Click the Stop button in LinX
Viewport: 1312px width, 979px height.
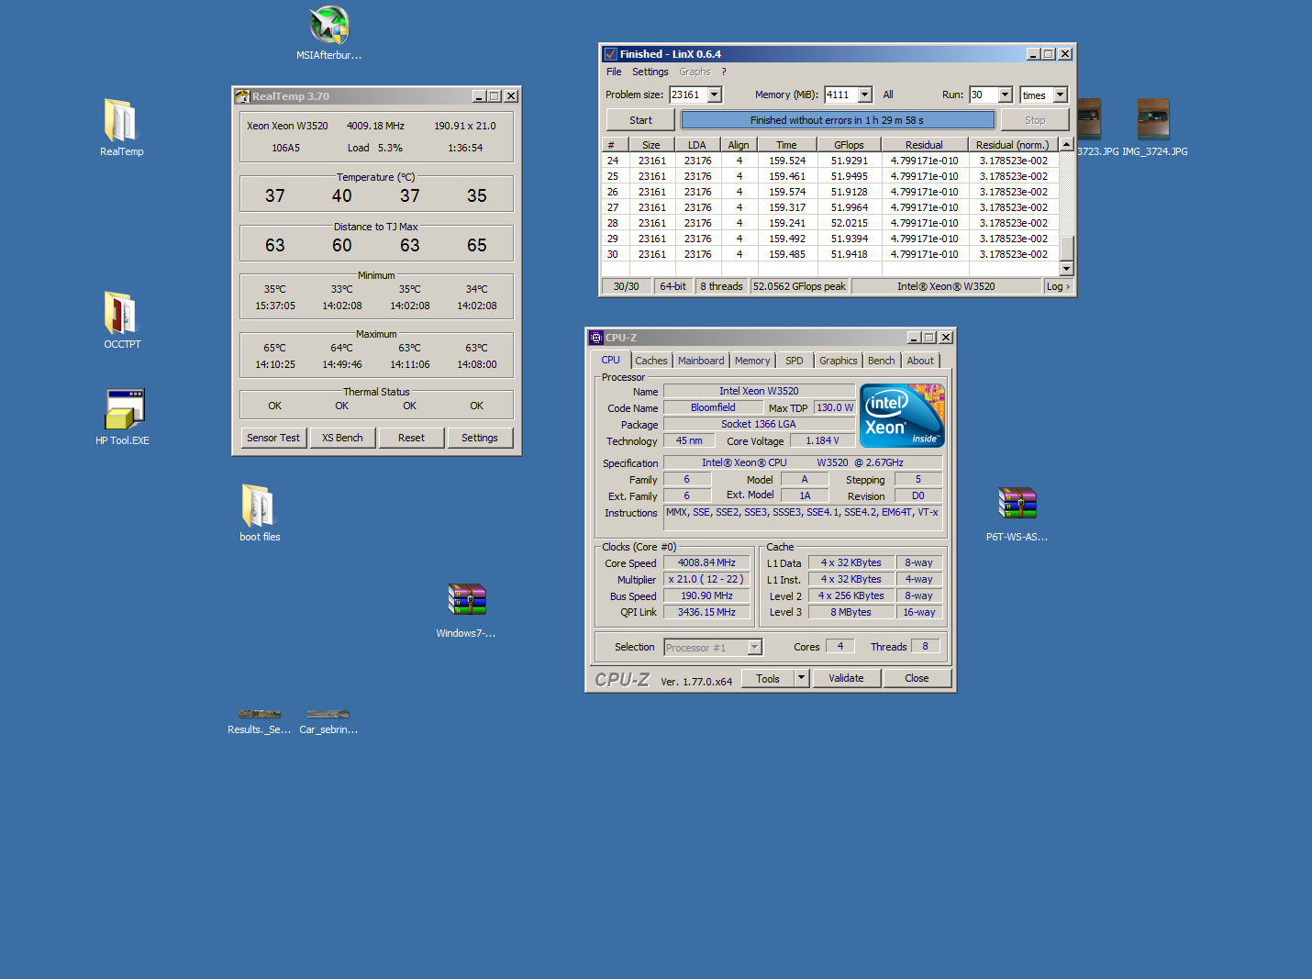coord(1035,120)
